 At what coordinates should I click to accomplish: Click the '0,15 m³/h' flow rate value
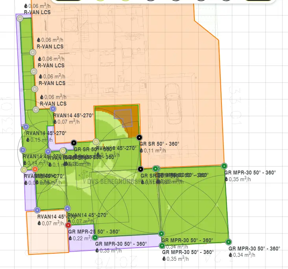(x=39, y=140)
